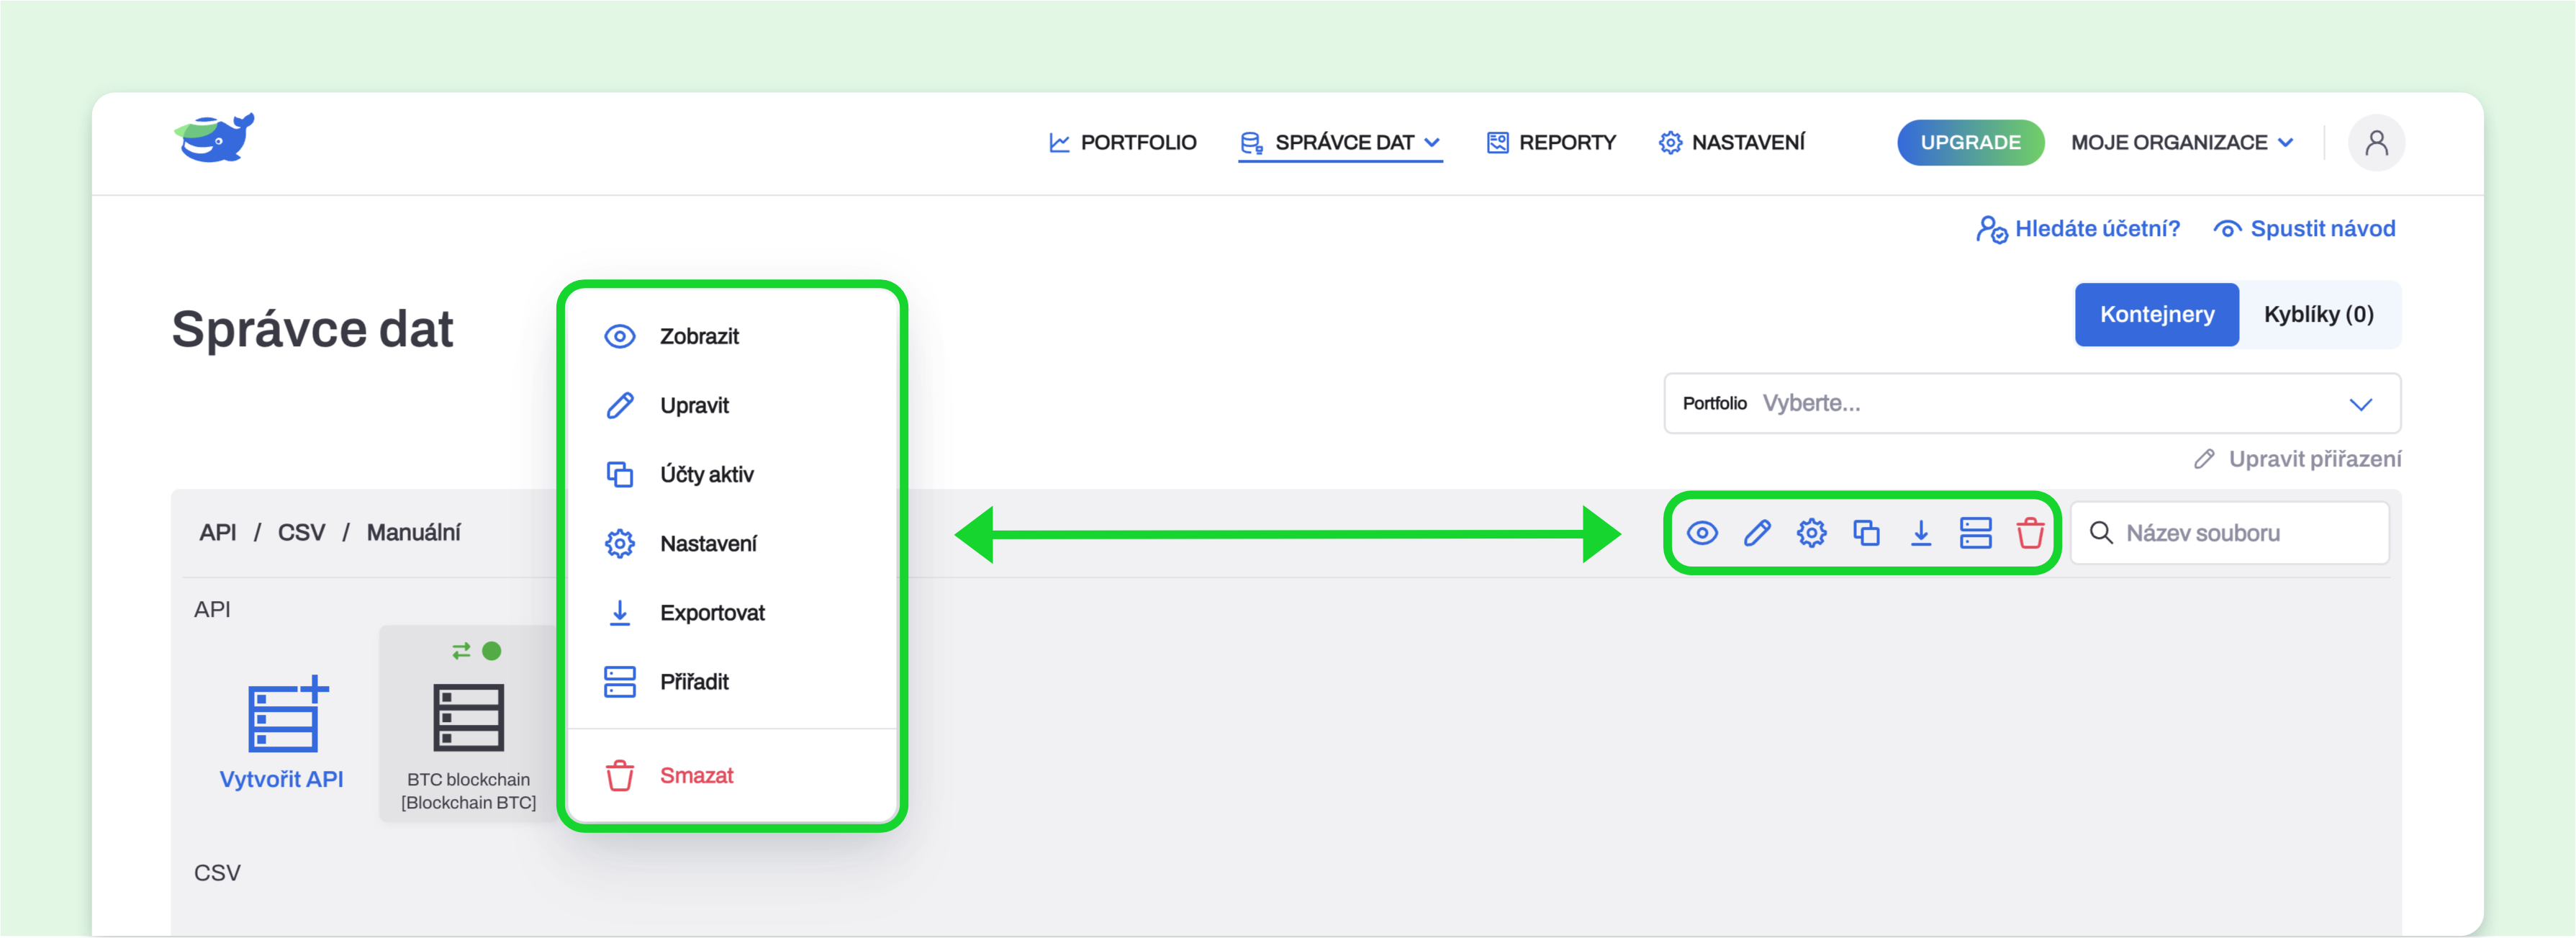This screenshot has width=2576, height=938.
Task: Open the user profile avatar icon
Action: tap(2376, 143)
